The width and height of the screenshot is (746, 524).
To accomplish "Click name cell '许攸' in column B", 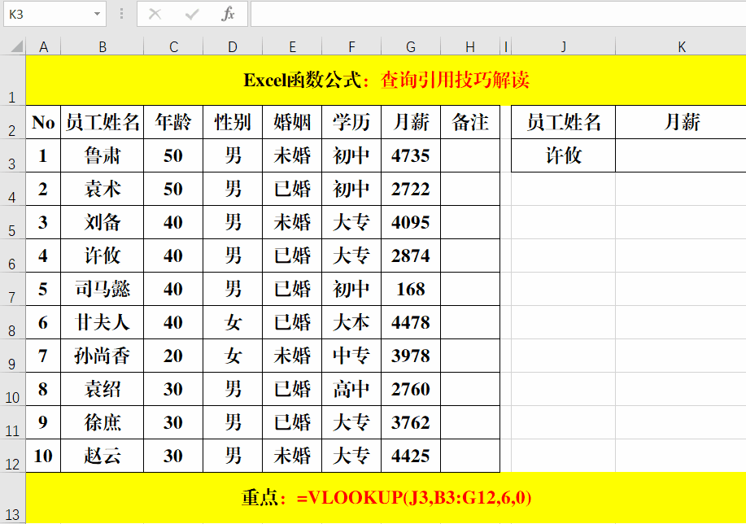I will [103, 255].
